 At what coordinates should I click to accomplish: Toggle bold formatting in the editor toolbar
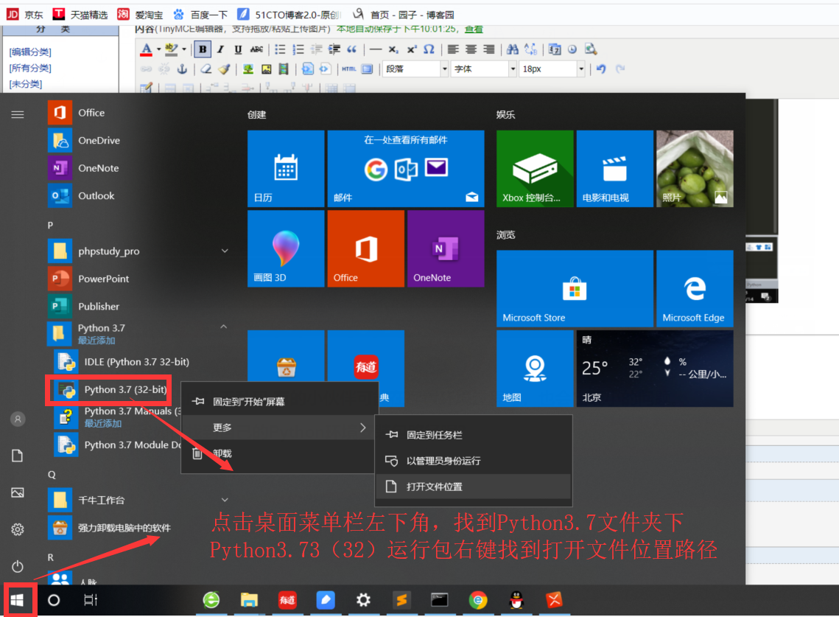click(x=203, y=49)
